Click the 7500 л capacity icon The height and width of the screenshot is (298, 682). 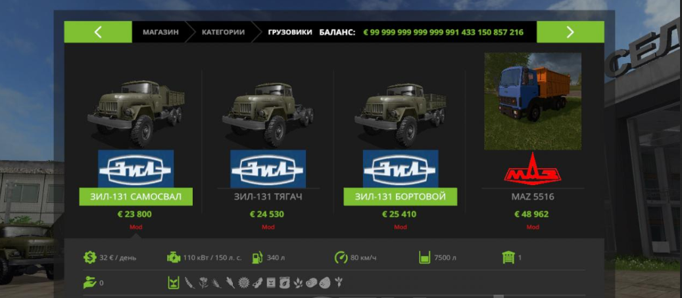click(x=424, y=257)
